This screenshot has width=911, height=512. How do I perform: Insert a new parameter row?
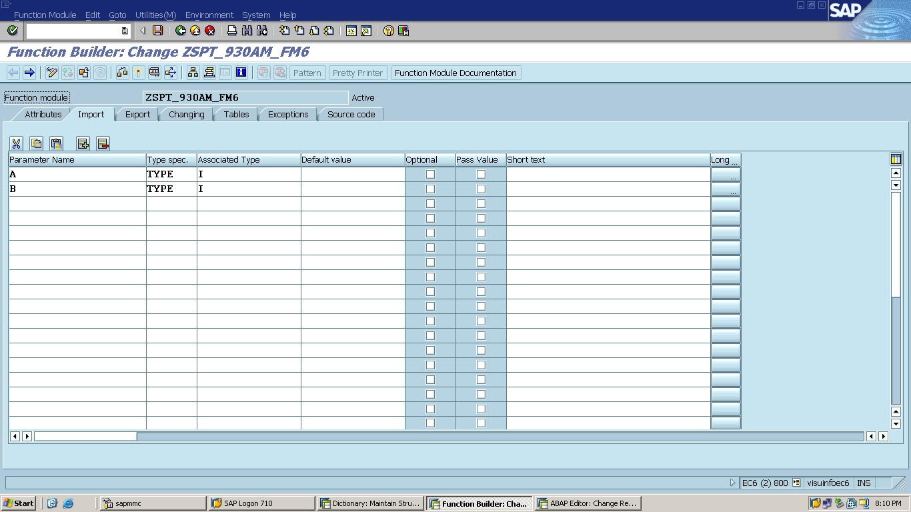click(83, 143)
